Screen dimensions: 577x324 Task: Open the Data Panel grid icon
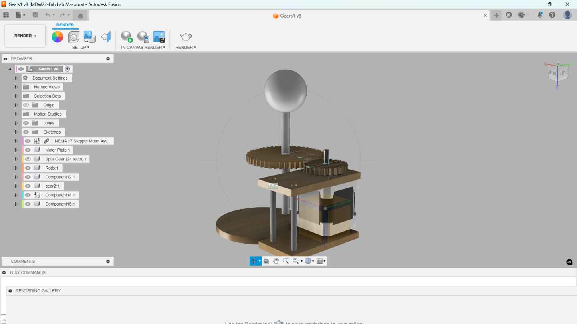(x=6, y=15)
